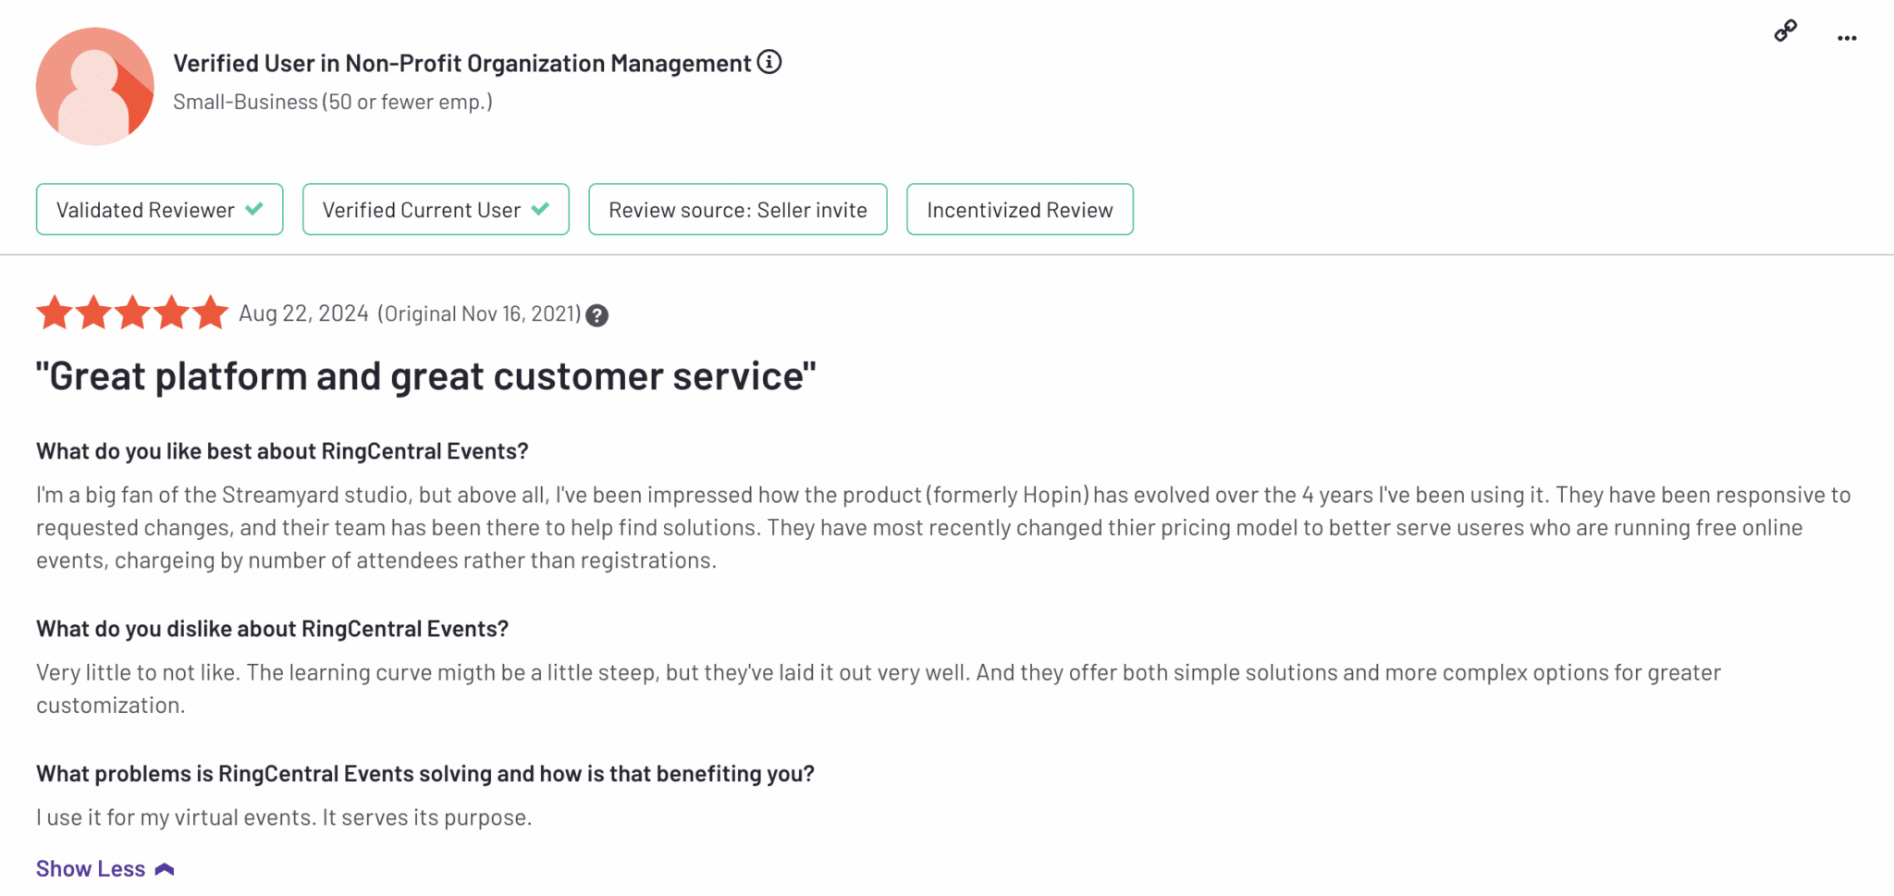
Task: Click the Aug 22, 2024 review date
Action: (x=303, y=313)
